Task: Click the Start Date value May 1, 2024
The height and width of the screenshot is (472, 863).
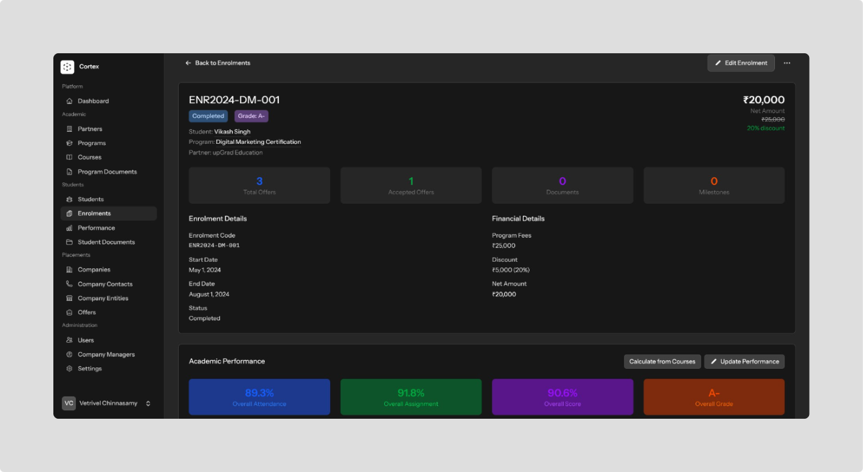Action: 205,270
